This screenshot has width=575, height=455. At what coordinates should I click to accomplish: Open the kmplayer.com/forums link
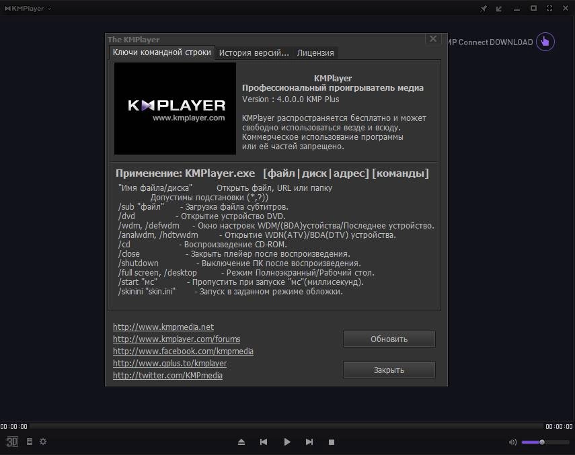[176, 339]
